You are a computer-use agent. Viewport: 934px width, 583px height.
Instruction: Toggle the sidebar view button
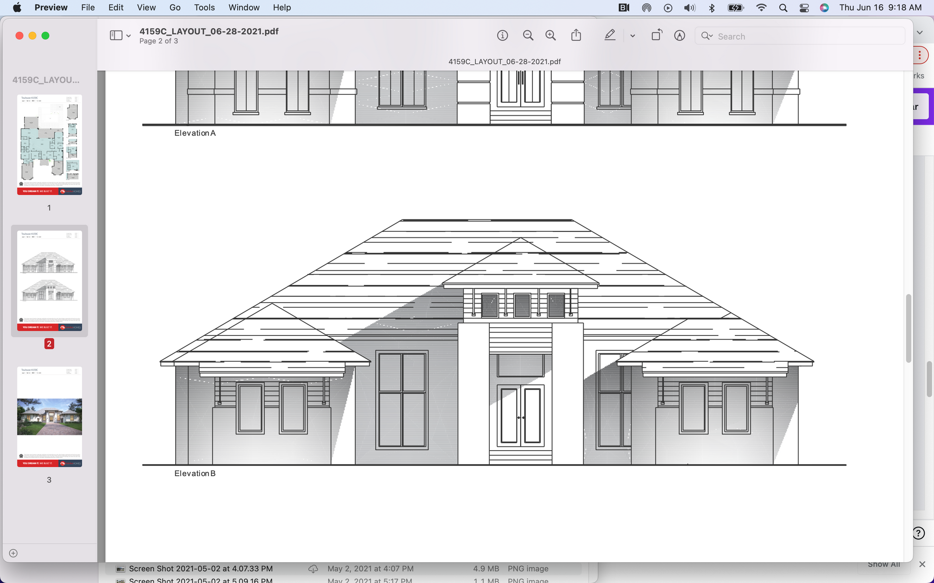pos(116,36)
